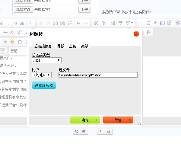Click the Print icon in toolbar

(x=22, y=23)
